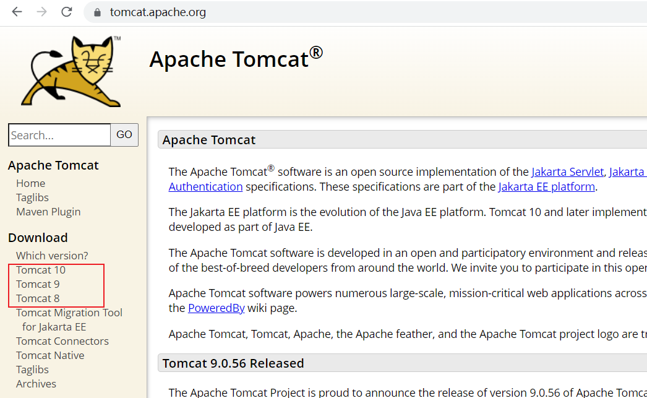
Task: Click the browser back arrow
Action: tap(17, 11)
